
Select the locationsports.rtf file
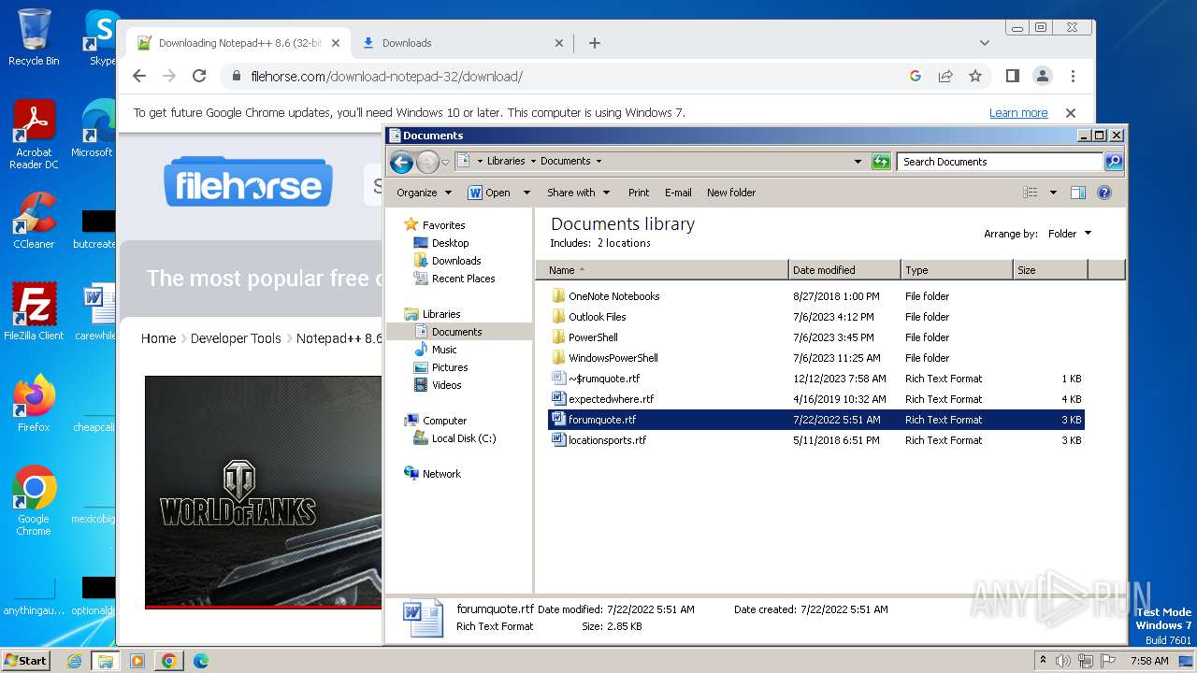[x=607, y=440]
